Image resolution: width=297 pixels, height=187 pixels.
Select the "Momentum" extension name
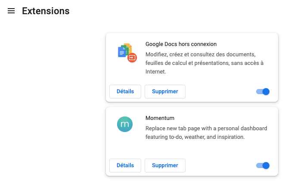pos(160,118)
